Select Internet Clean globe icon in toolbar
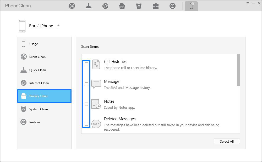 tap(105, 6)
